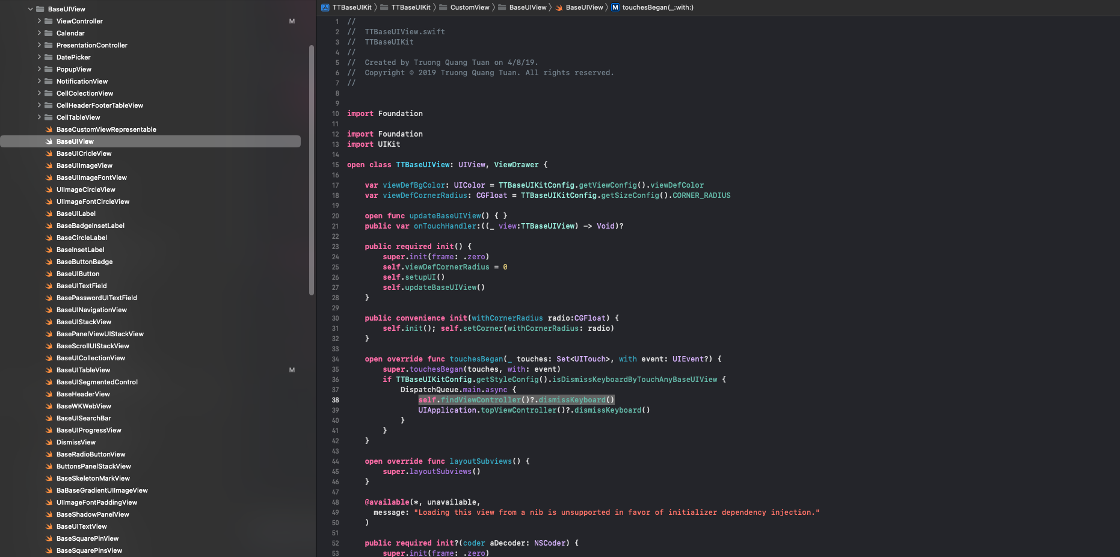The image size is (1120, 557).
Task: Click the Swift icon of BaseUINavigationView
Action: point(49,310)
